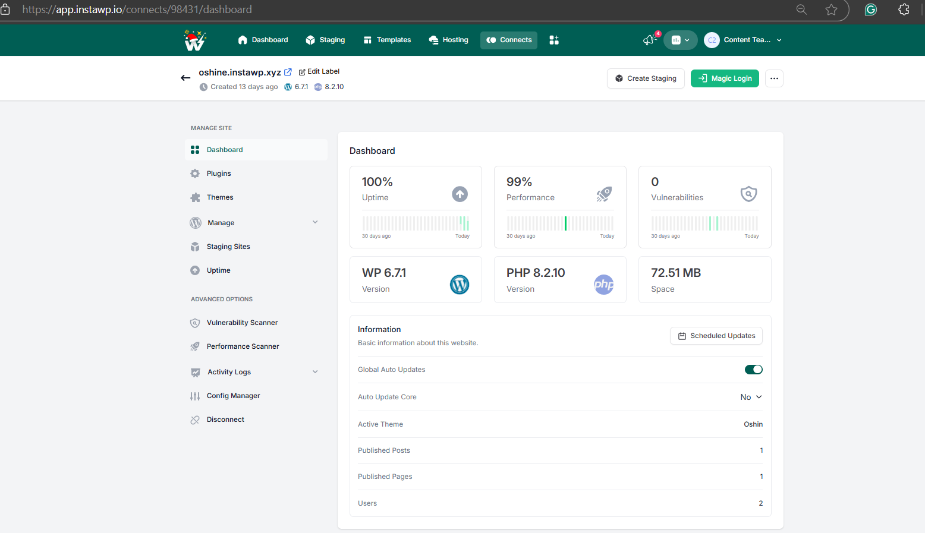
Task: Open the apps grid icon in navbar
Action: click(x=554, y=40)
